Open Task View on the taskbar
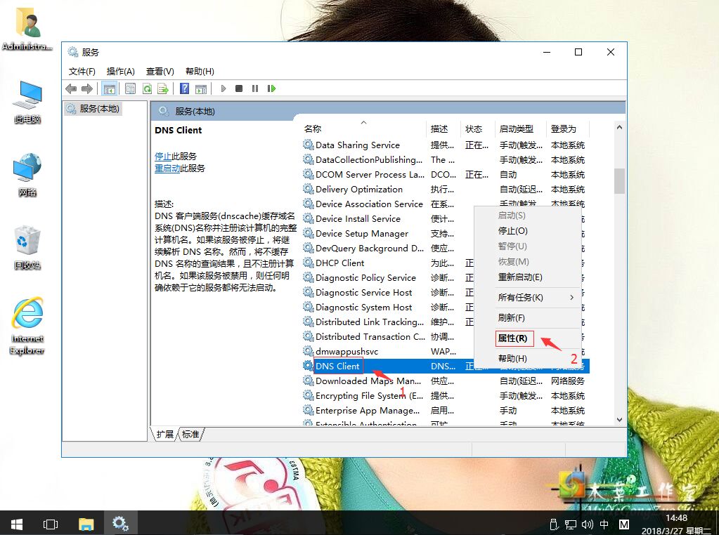Image resolution: width=719 pixels, height=535 pixels. click(51, 524)
